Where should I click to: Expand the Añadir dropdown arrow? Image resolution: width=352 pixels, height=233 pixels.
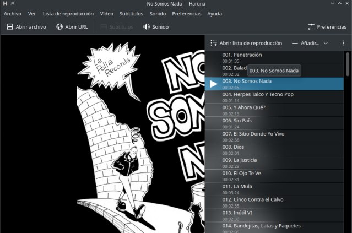tap(326, 43)
